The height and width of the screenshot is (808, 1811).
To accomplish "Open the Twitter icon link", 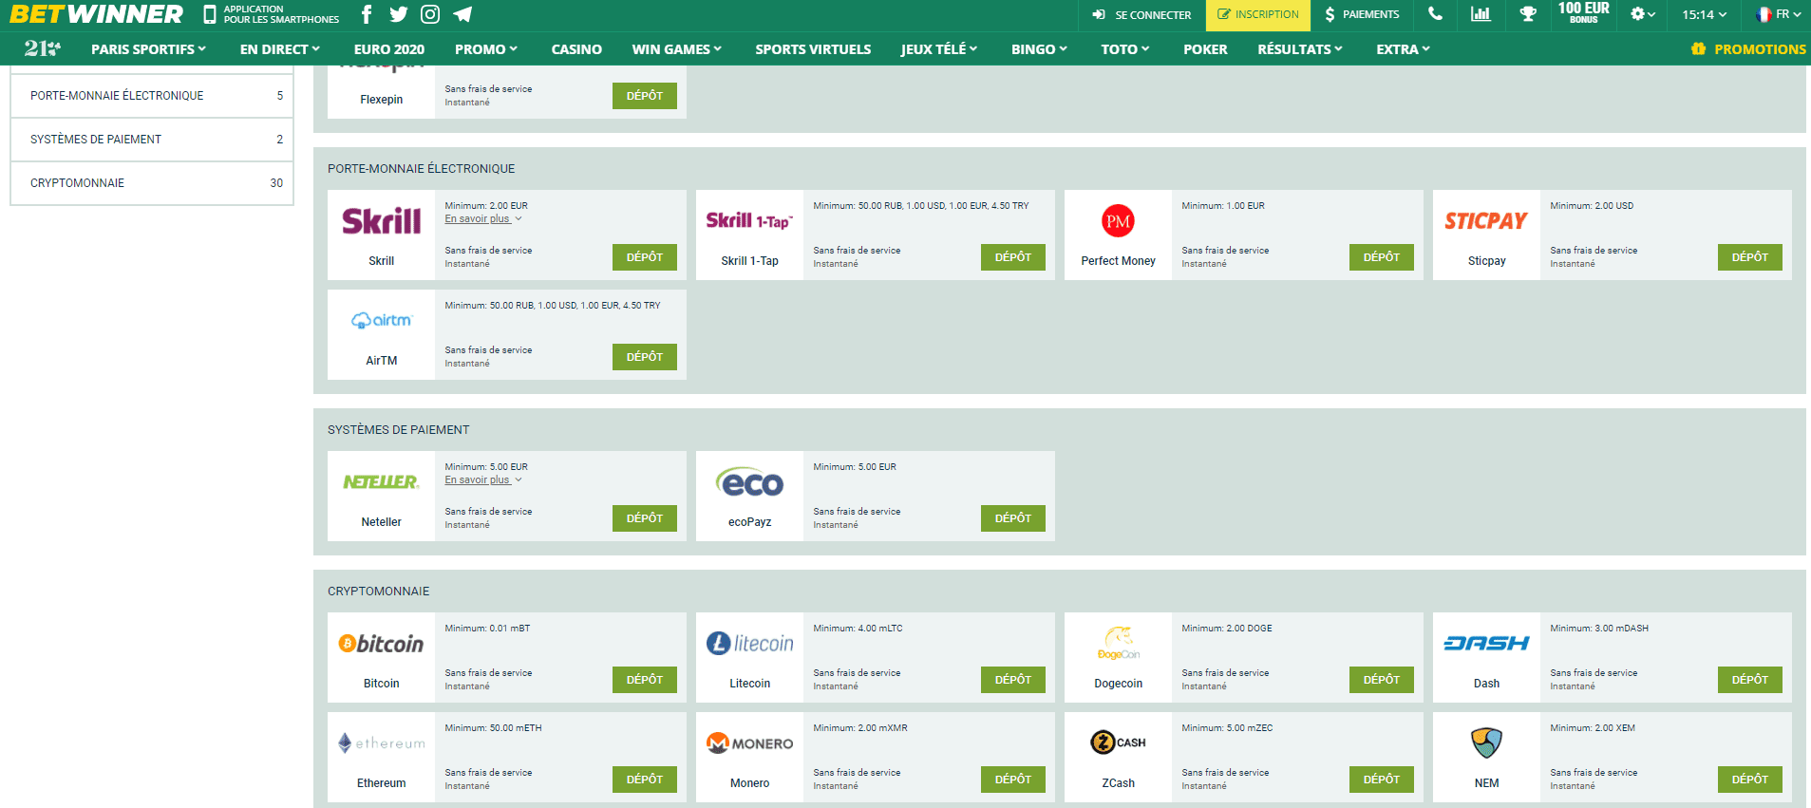I will click(399, 14).
